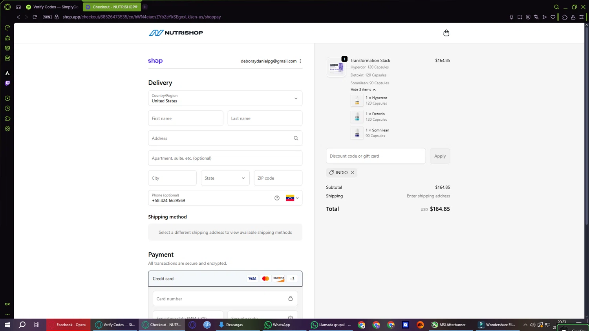Open the shopping bag cart icon
This screenshot has width=589, height=331.
coord(446,33)
